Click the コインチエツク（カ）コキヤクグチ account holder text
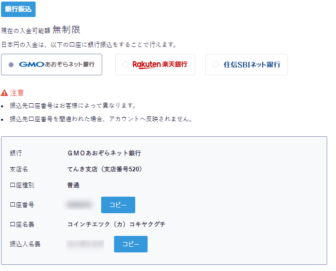Viewport: 336px width, 271px height. point(116,224)
